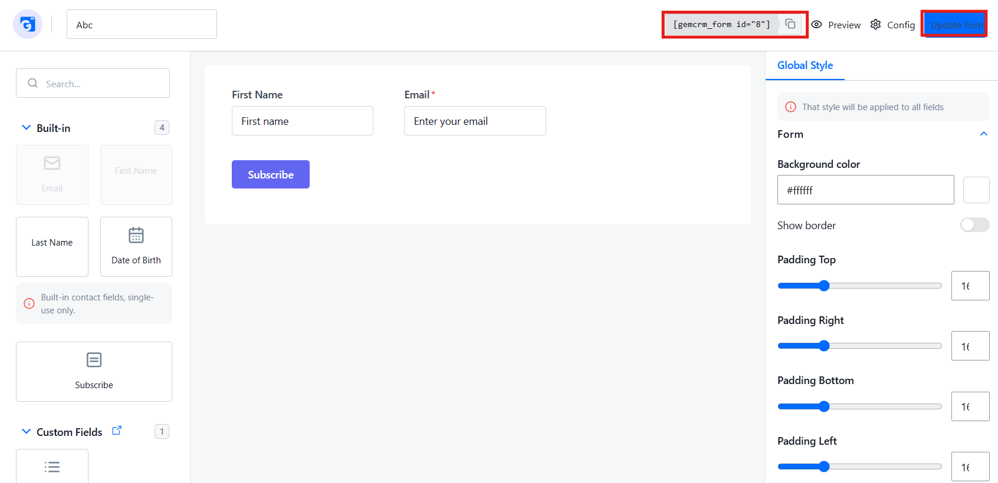Viewport: 998px width, 483px height.
Task: Open the background color swatch
Action: (x=976, y=190)
